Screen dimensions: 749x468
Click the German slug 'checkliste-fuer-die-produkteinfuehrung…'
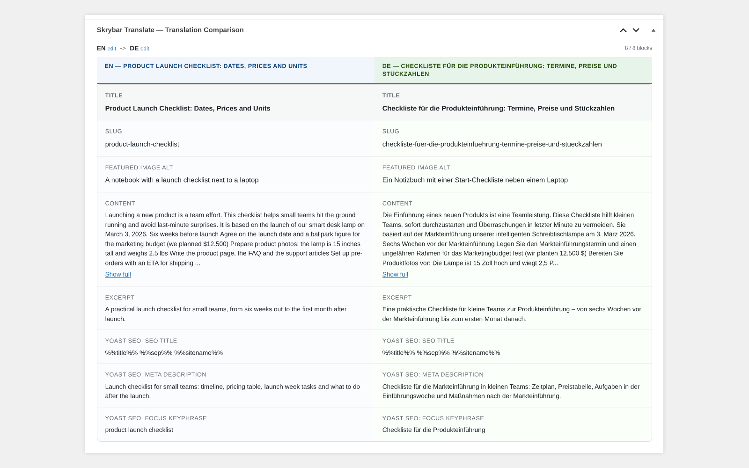(492, 144)
